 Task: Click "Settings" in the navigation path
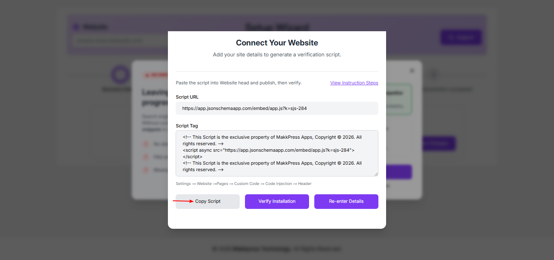click(183, 184)
